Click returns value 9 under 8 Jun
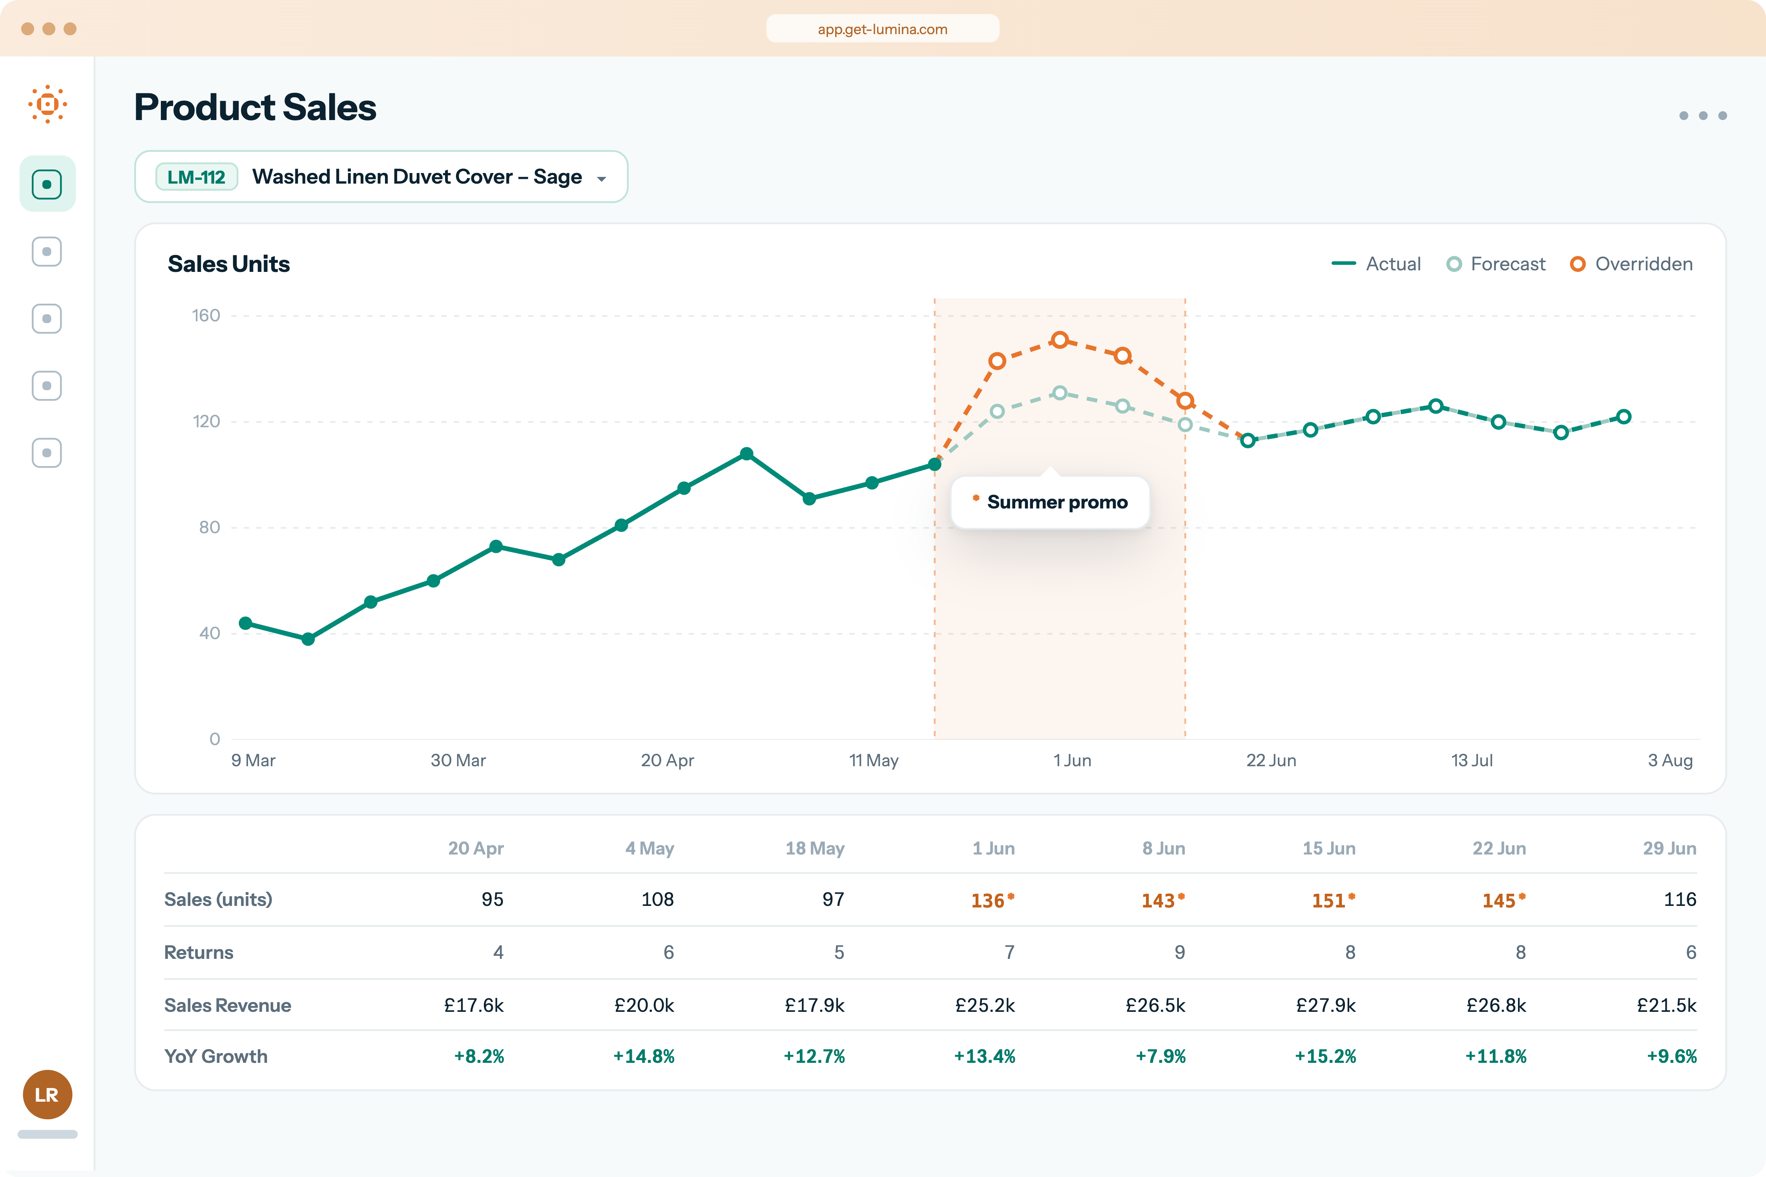This screenshot has height=1177, width=1766. click(x=1180, y=953)
